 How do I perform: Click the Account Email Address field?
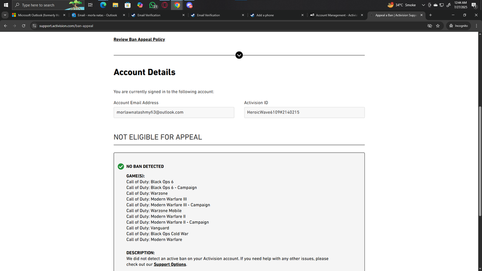[173, 113]
